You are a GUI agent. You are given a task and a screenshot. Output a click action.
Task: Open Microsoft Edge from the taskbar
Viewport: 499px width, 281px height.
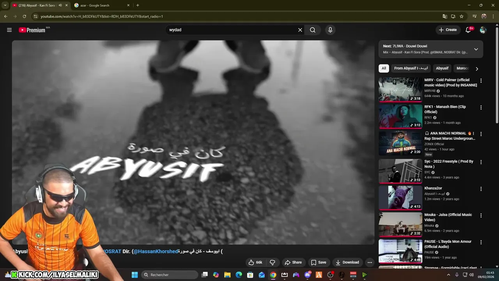point(239,275)
